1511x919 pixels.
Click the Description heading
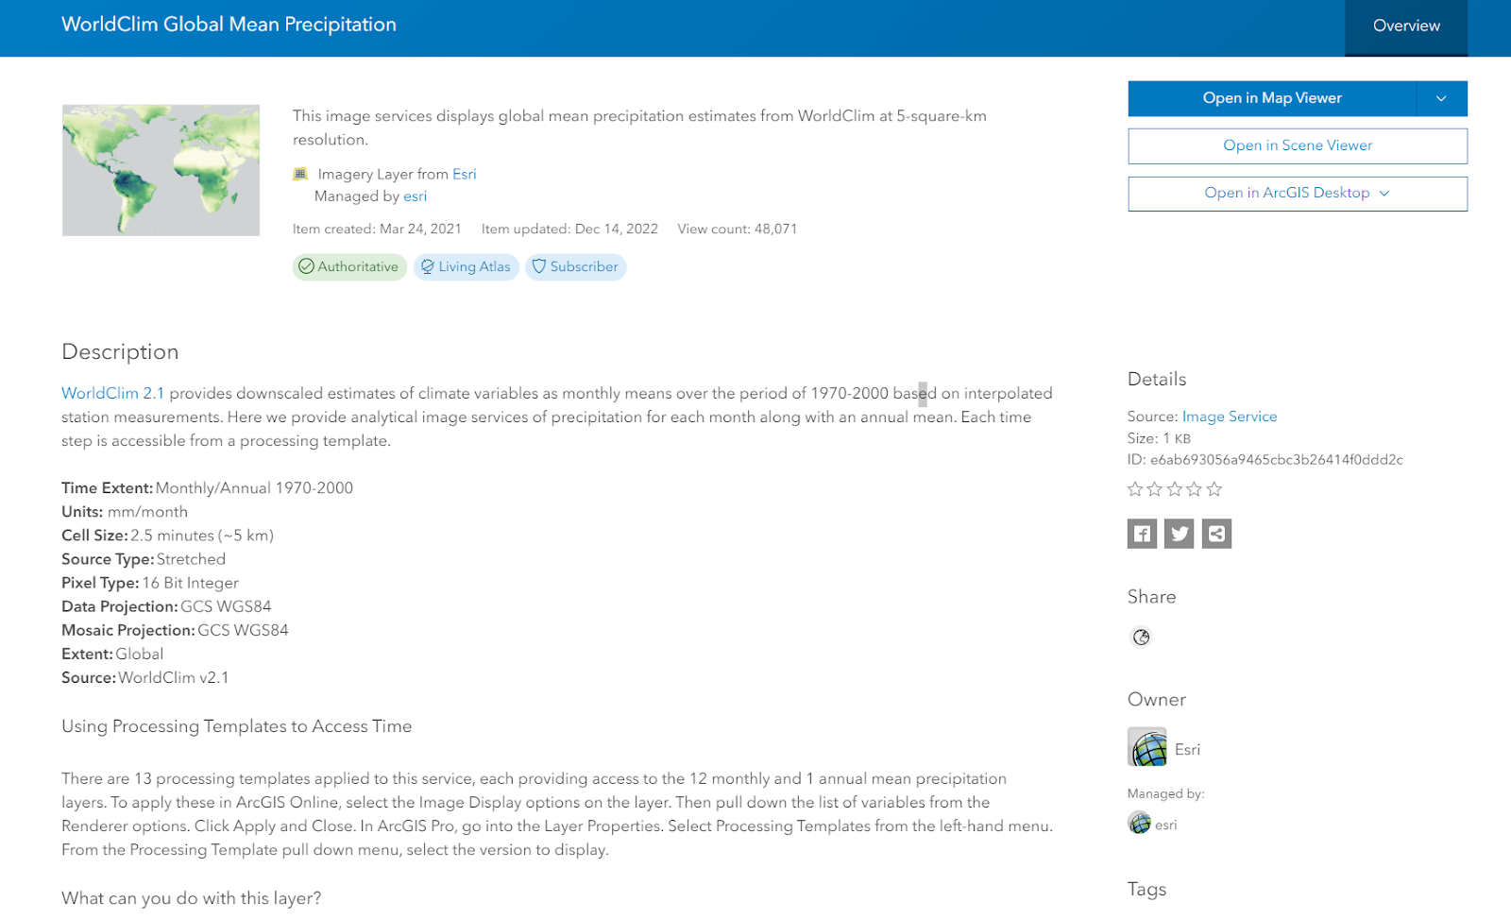[x=120, y=351]
